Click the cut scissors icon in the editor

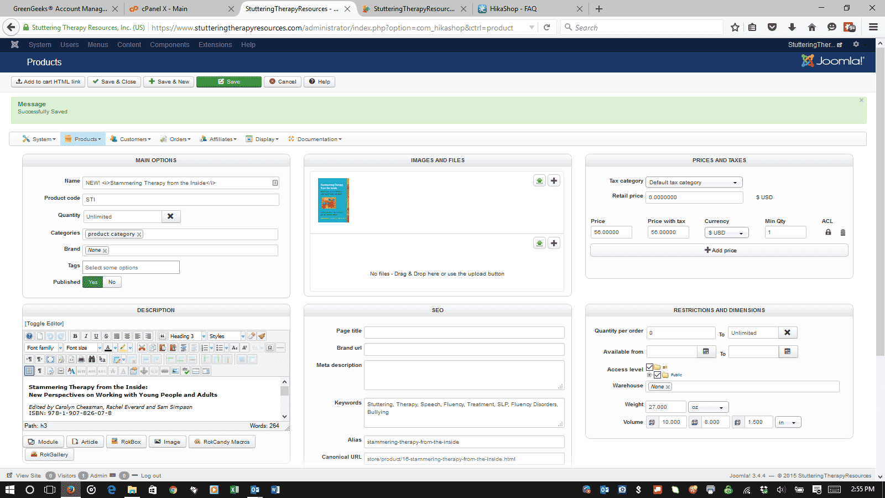click(142, 347)
